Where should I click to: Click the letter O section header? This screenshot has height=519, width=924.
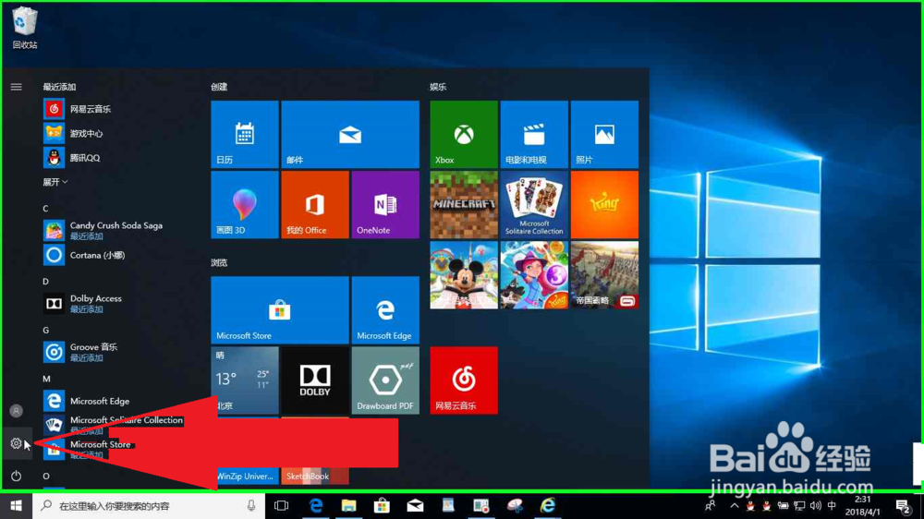(x=46, y=476)
